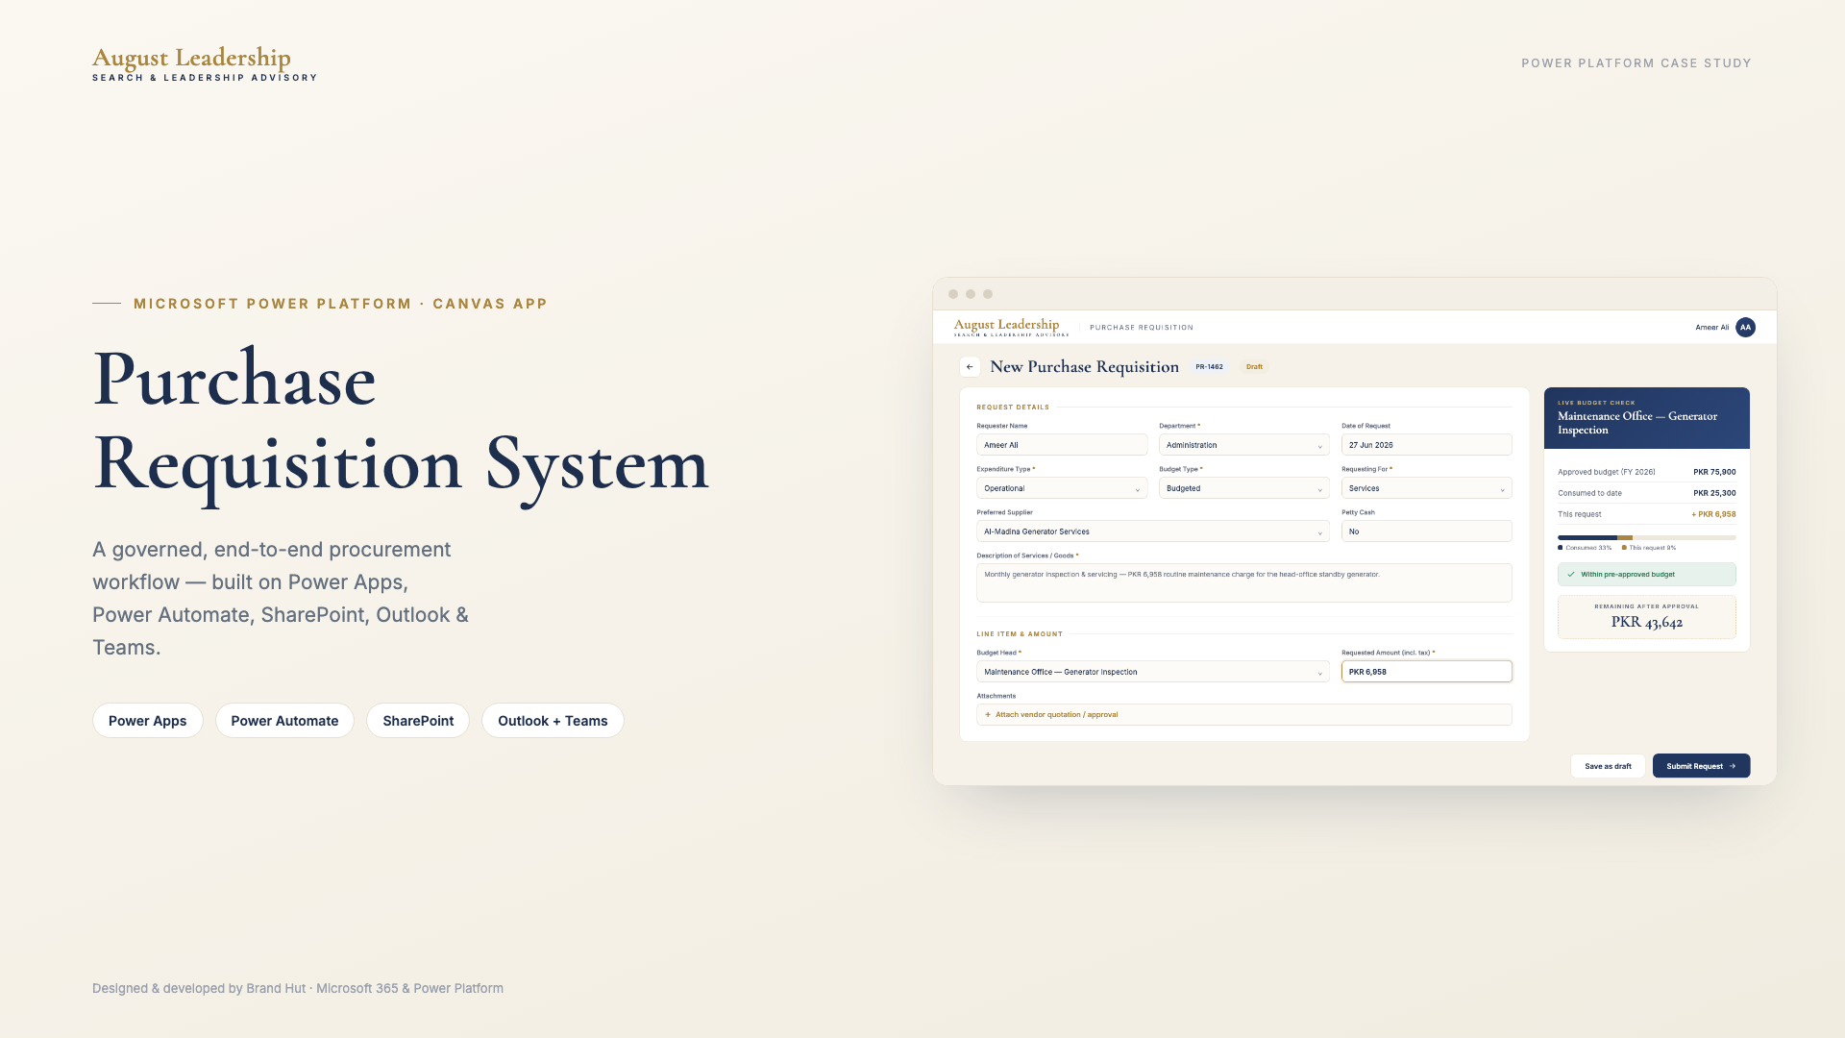Click the August Leadership logo at the page's top left
Image resolution: width=1845 pixels, height=1038 pixels.
[205, 63]
